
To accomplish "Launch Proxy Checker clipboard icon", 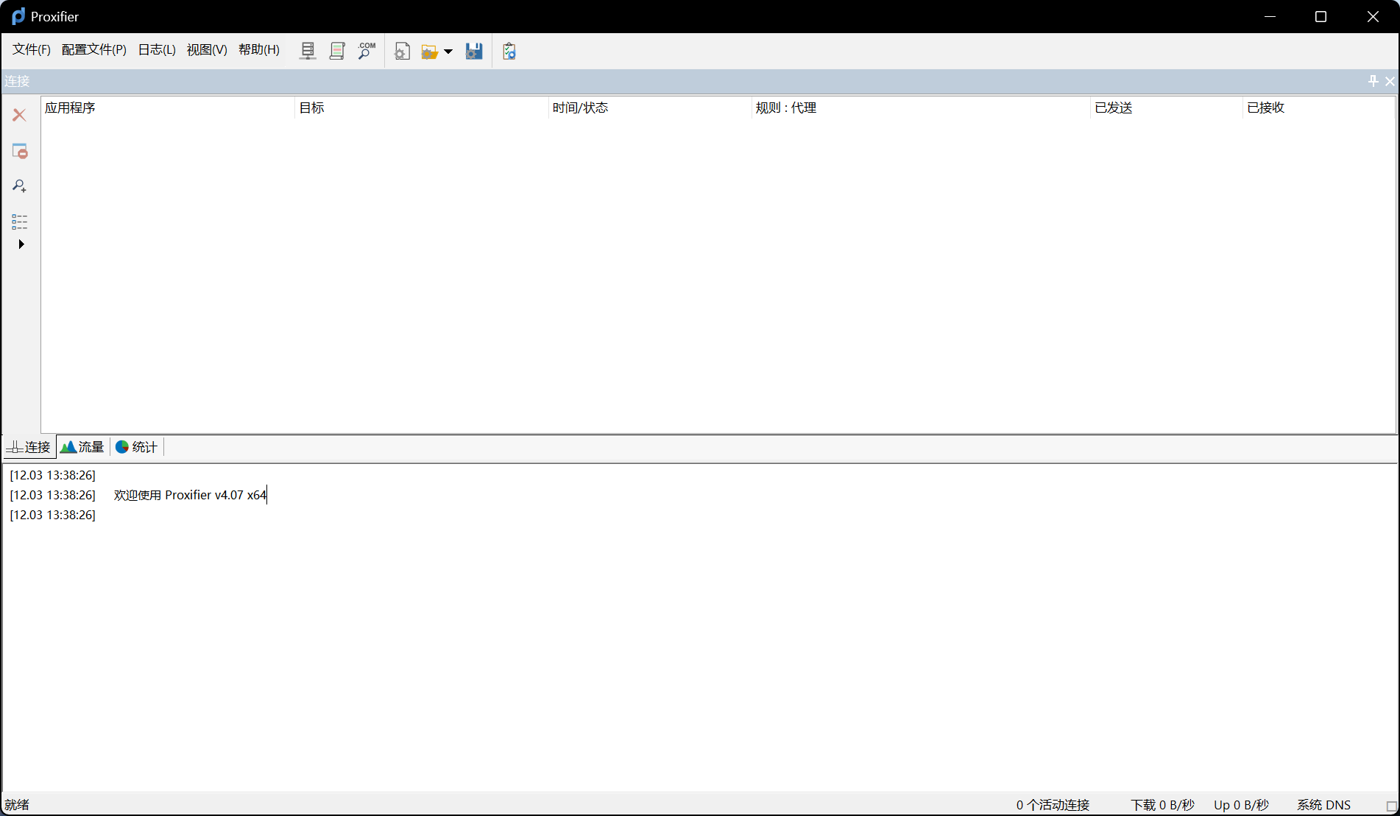I will (x=509, y=51).
